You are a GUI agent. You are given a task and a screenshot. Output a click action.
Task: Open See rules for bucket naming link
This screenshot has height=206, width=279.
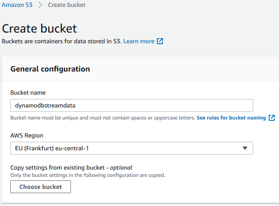coord(231,118)
